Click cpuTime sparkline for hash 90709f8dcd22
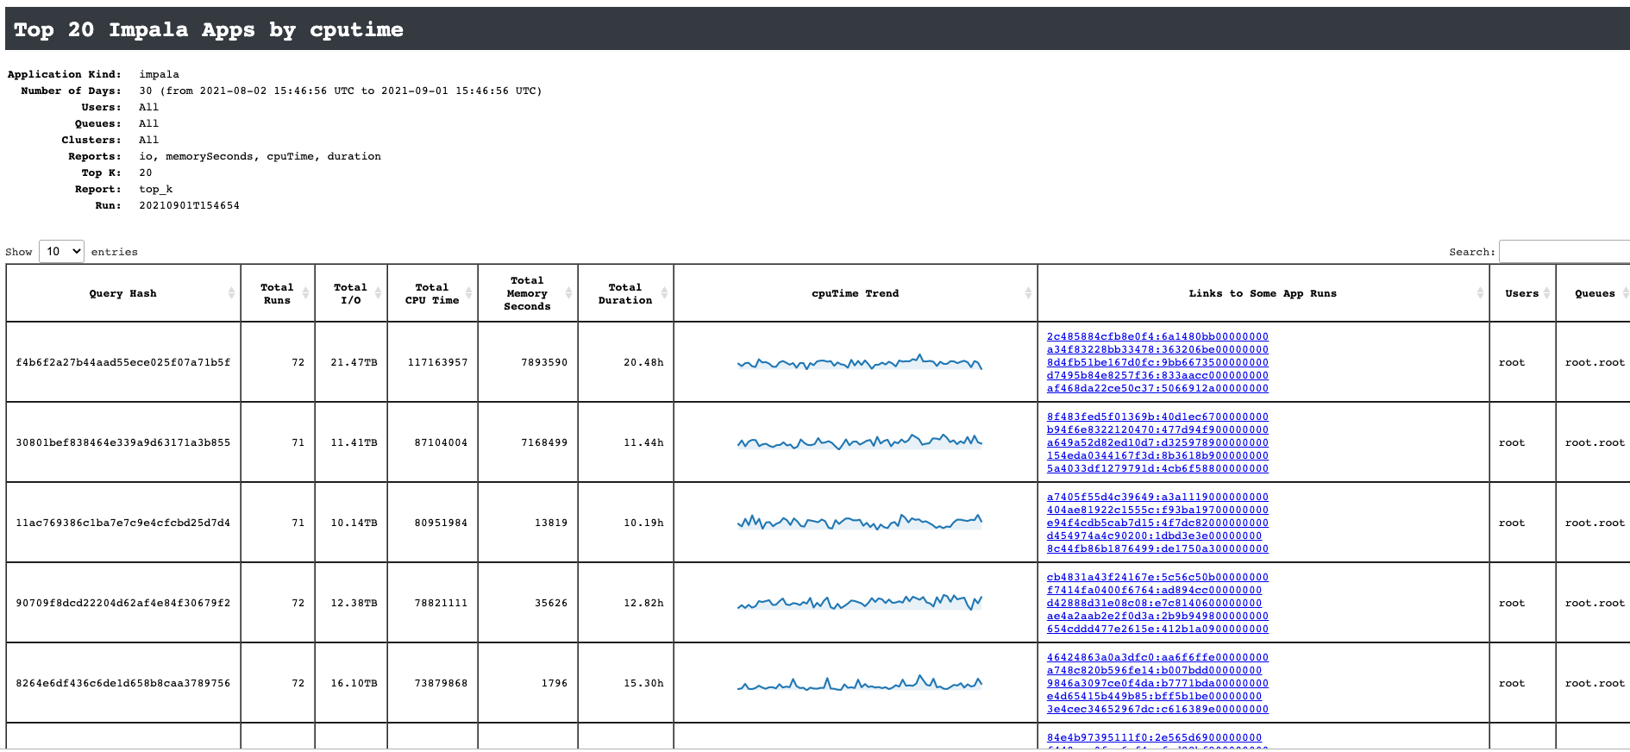This screenshot has width=1630, height=752. coord(860,602)
